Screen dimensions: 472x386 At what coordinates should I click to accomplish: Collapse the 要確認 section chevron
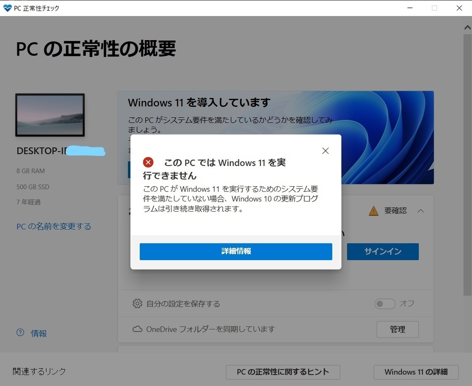click(x=421, y=211)
